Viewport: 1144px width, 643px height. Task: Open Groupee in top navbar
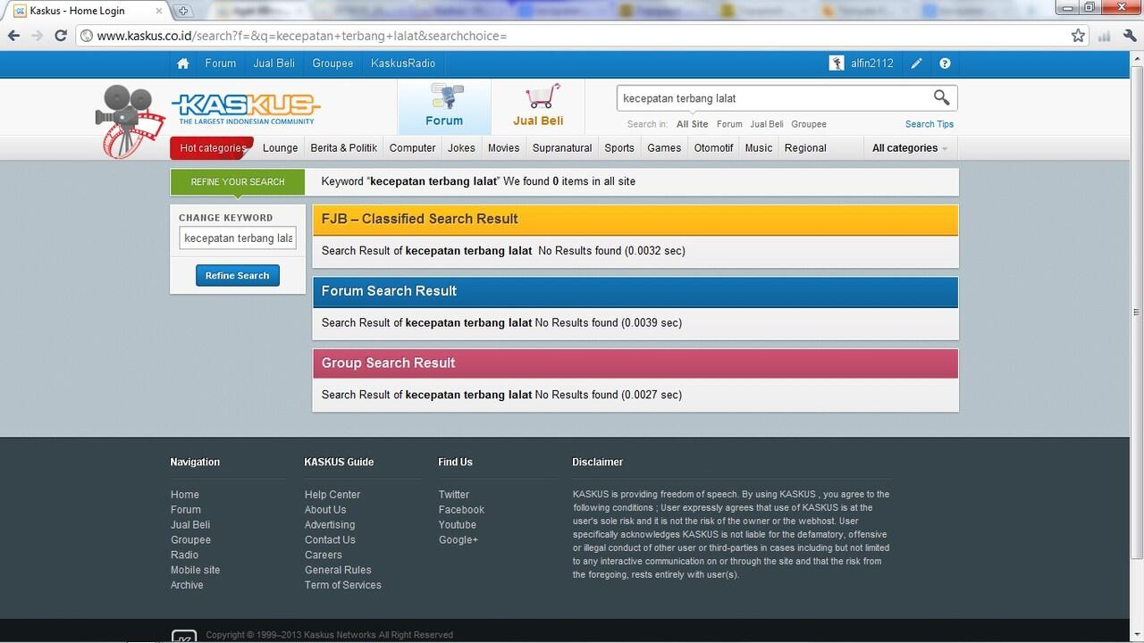(x=332, y=63)
